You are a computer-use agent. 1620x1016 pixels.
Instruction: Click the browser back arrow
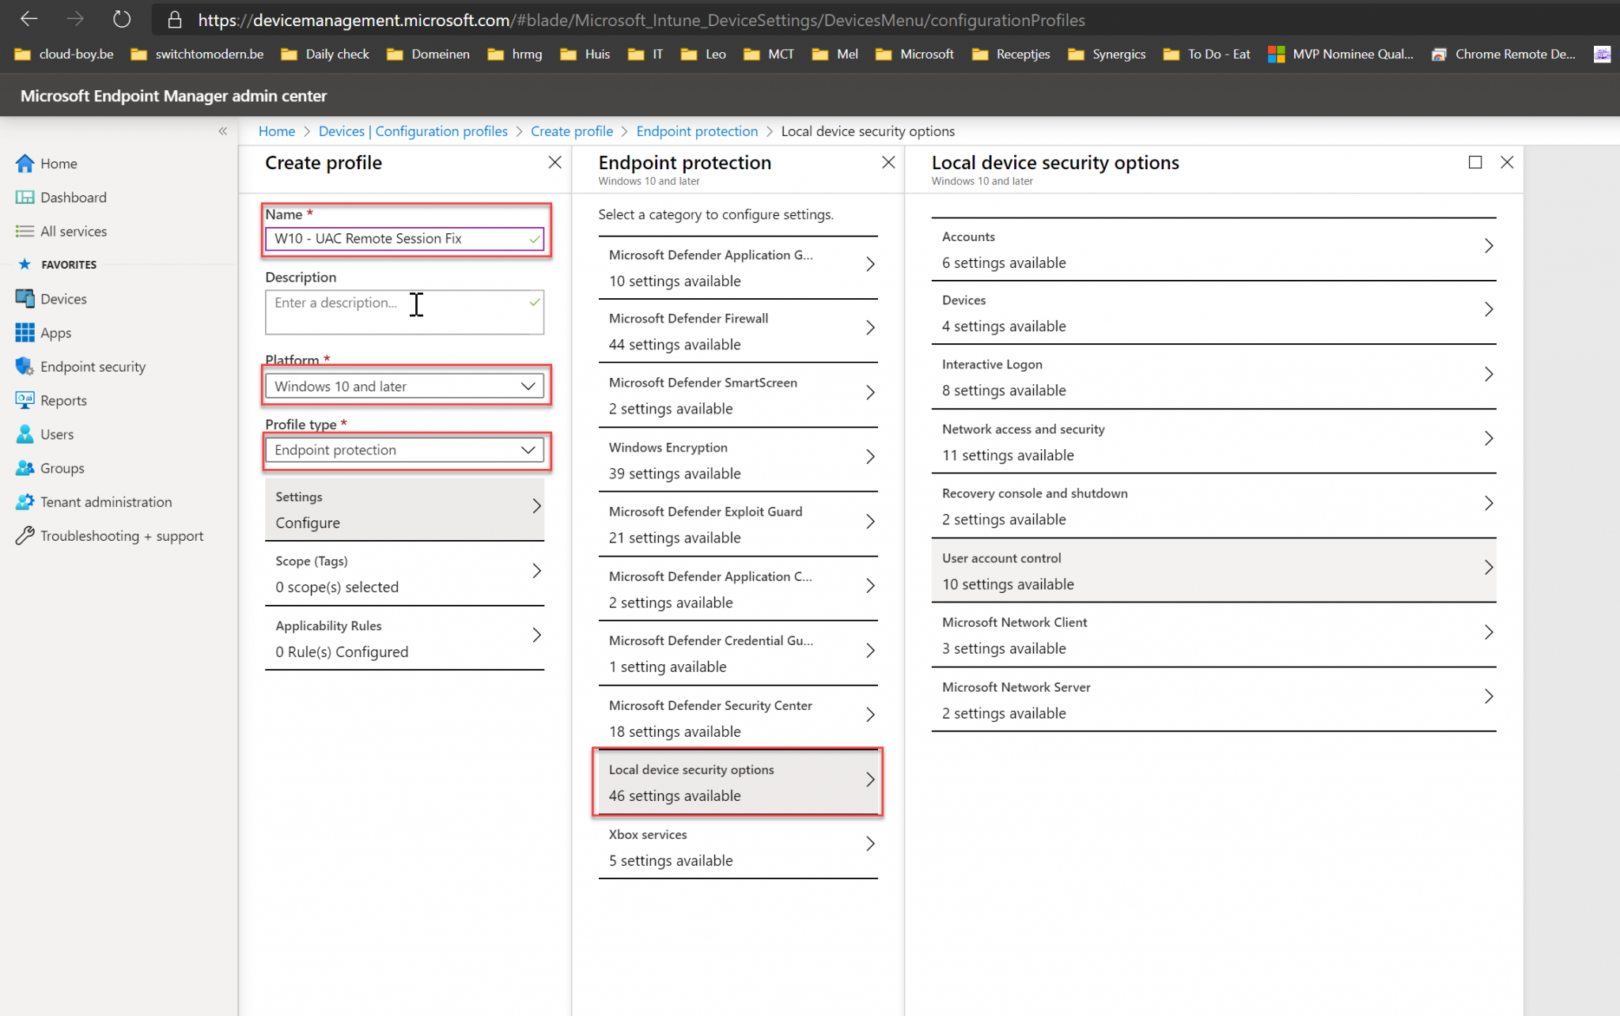pyautogui.click(x=29, y=19)
